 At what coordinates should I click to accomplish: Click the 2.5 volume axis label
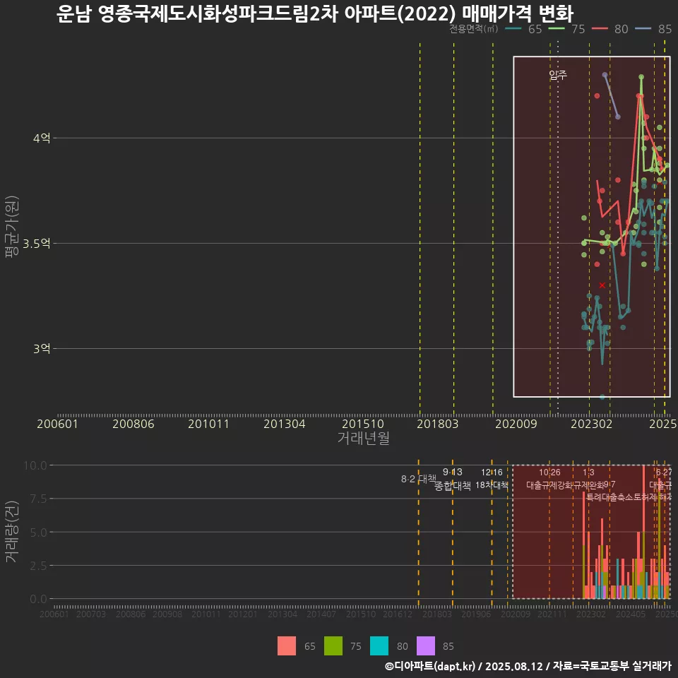tap(38, 566)
